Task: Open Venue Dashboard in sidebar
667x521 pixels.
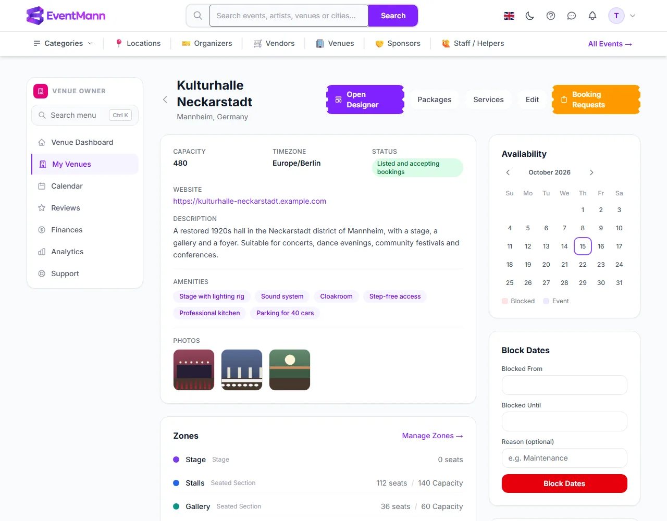Action: (x=85, y=142)
